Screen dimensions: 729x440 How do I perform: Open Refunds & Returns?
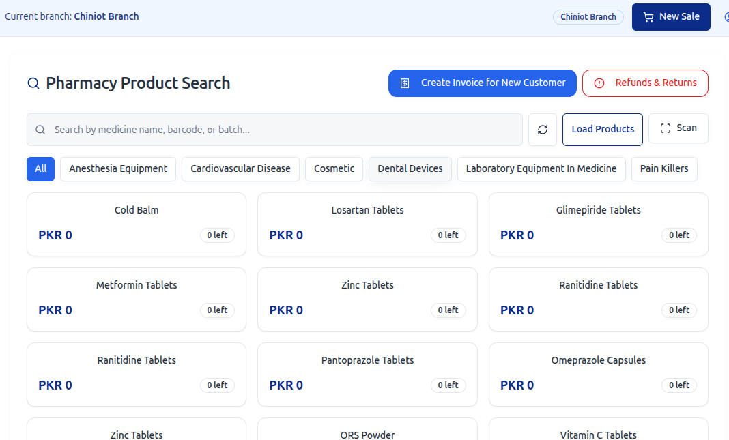tap(645, 83)
